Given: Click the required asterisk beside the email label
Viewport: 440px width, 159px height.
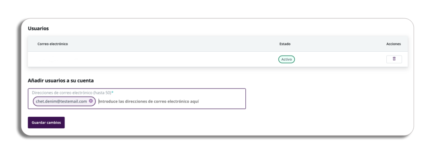Looking at the screenshot, I should [x=113, y=92].
